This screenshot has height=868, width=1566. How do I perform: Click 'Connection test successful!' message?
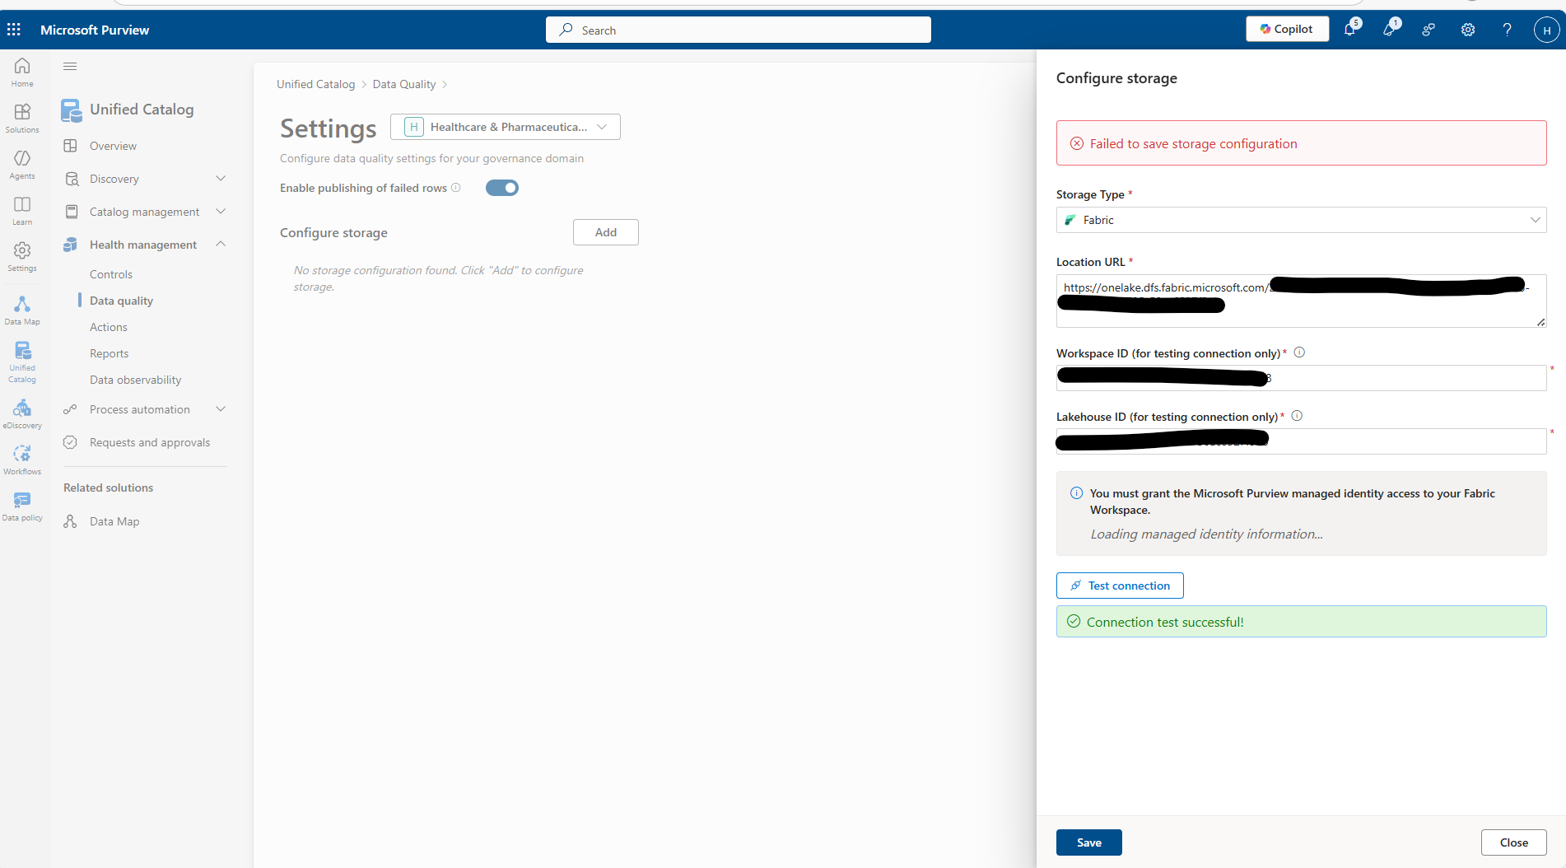coord(1165,622)
